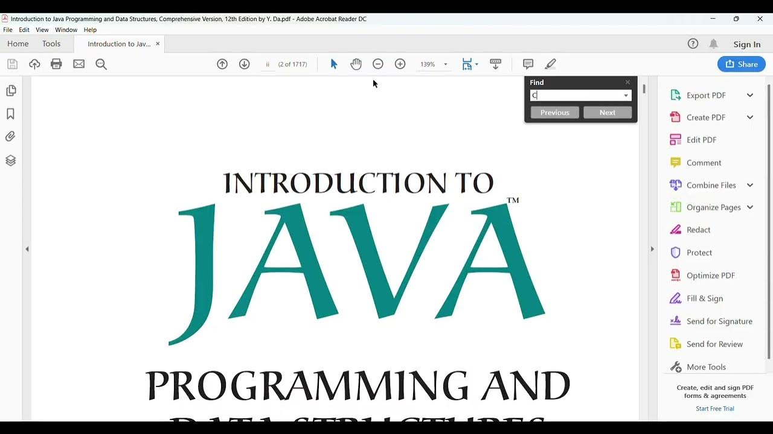Image resolution: width=773 pixels, height=434 pixels.
Task: Collapse the right tools pane arrow
Action: click(652, 249)
